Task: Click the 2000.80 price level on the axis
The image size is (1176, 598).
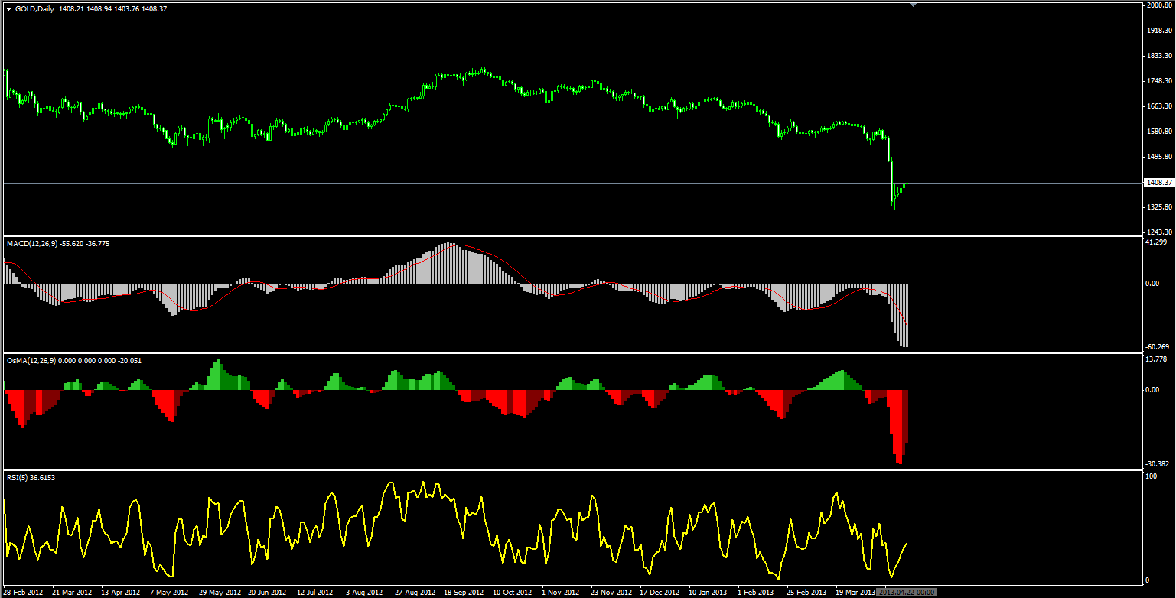Action: [x=1159, y=5]
